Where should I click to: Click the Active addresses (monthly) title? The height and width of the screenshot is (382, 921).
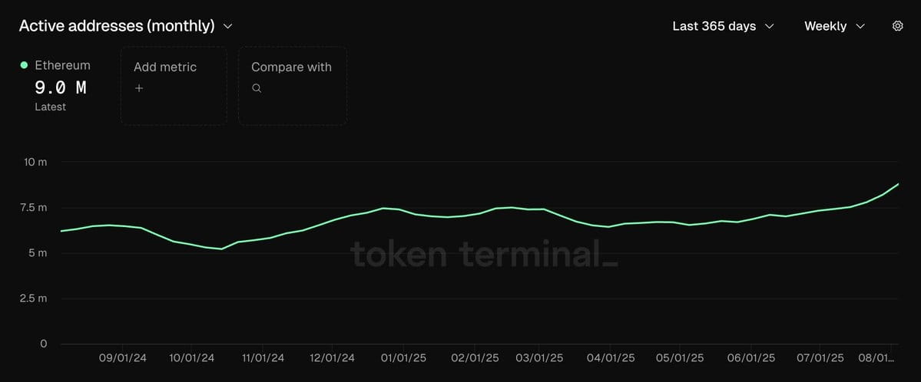pos(117,26)
